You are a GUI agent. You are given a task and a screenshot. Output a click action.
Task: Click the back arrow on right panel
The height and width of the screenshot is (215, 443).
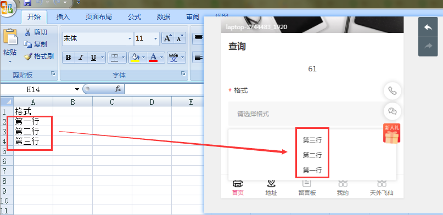(428, 27)
